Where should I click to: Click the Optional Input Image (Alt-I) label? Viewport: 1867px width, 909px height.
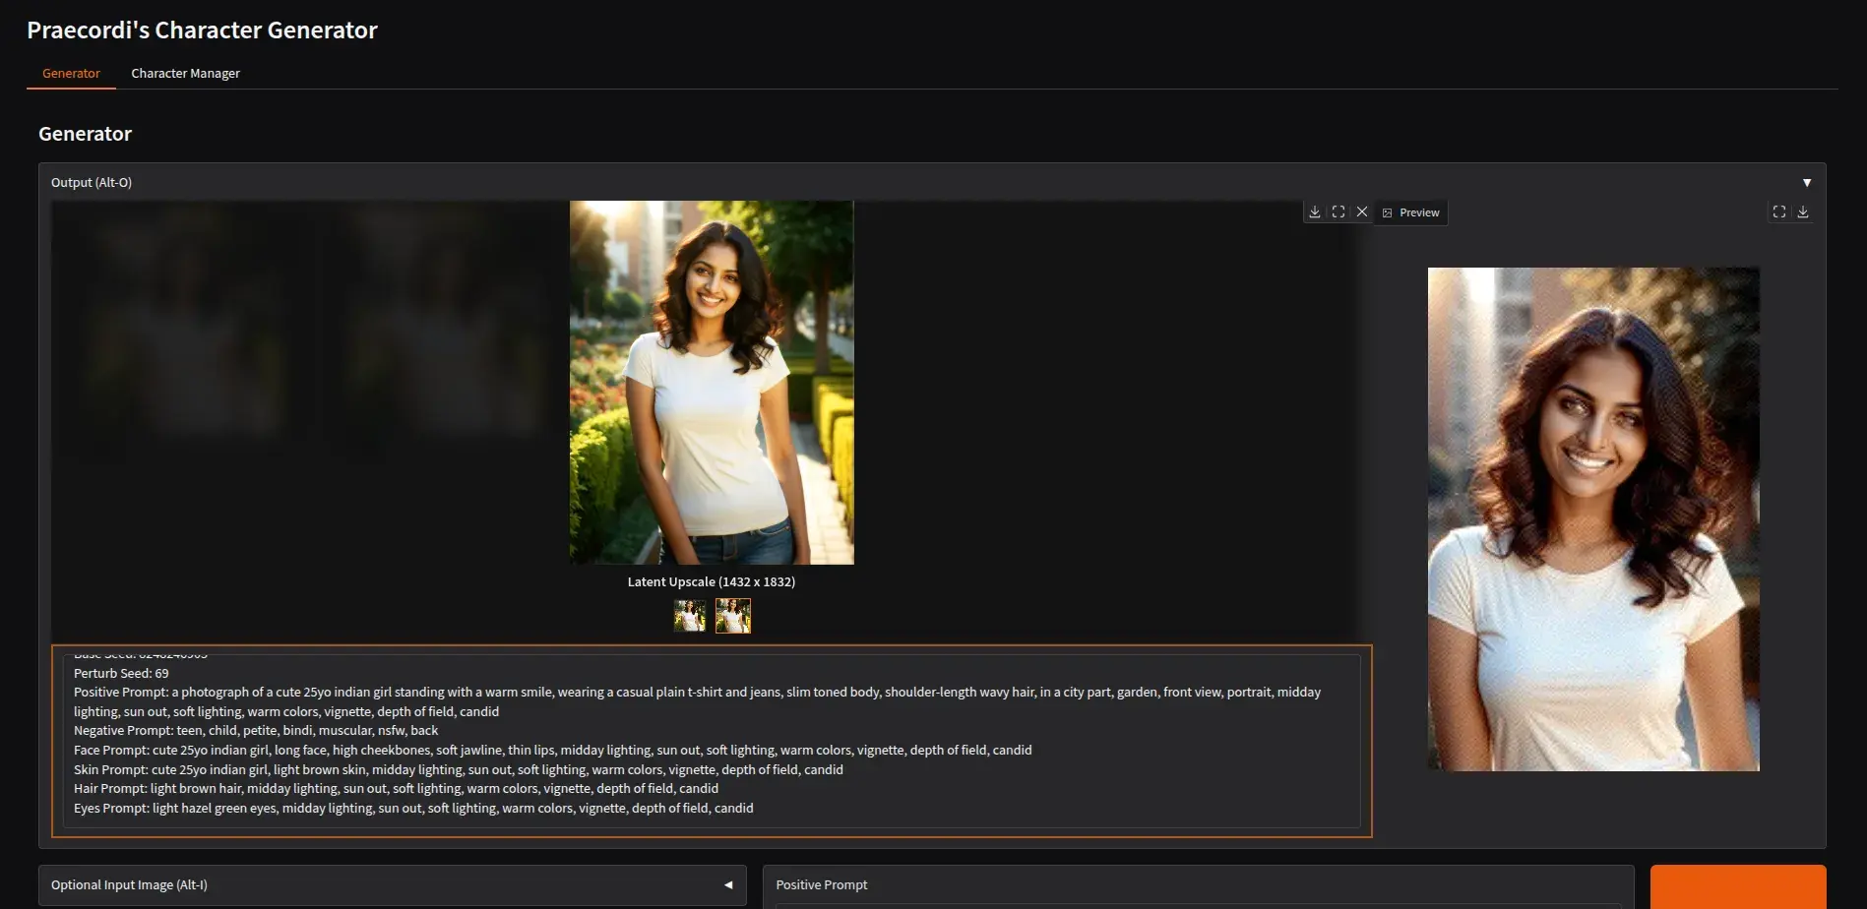pyautogui.click(x=129, y=885)
